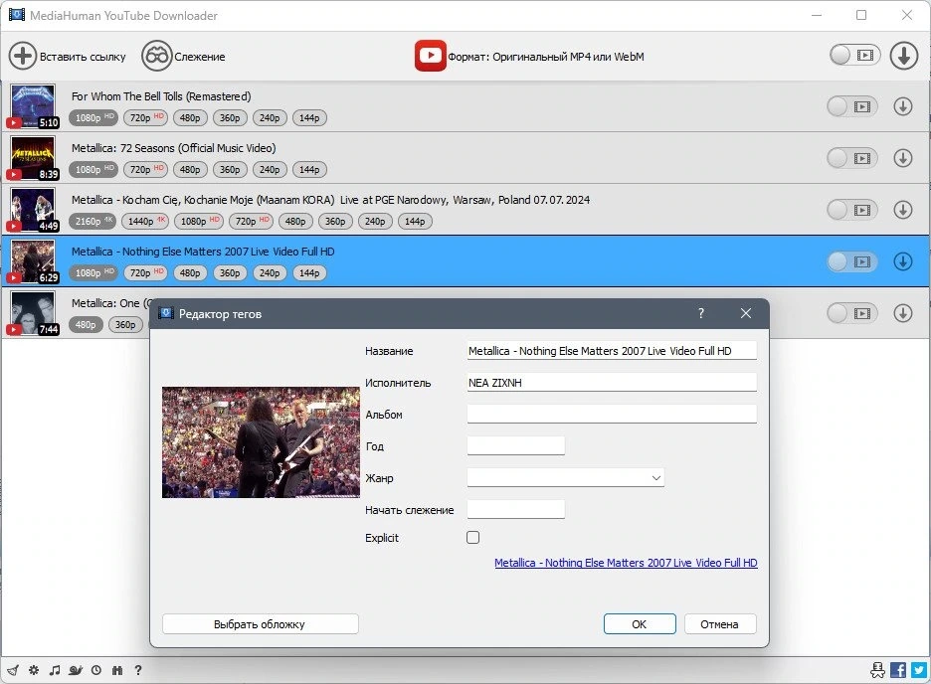Image resolution: width=931 pixels, height=684 pixels.
Task: Select 1440p quality for Kocham Cię video
Action: pyautogui.click(x=145, y=222)
